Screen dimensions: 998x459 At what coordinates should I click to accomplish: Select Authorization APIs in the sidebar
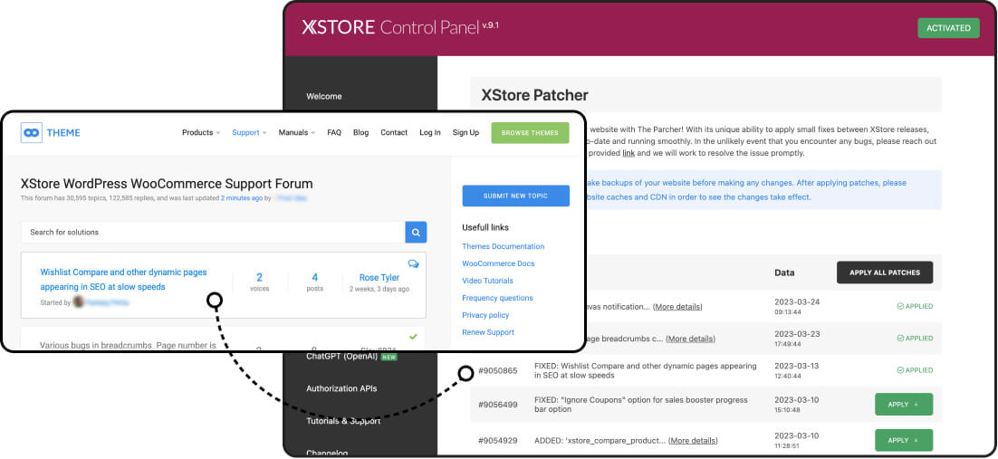coord(341,388)
